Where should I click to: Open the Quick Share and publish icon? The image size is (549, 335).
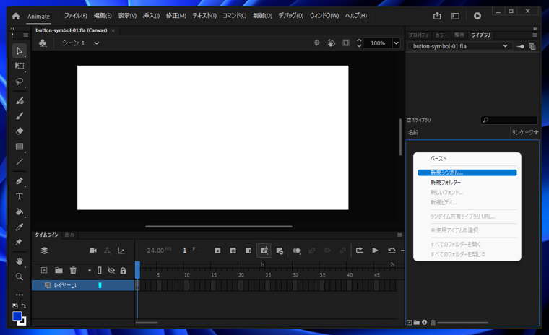(x=437, y=16)
